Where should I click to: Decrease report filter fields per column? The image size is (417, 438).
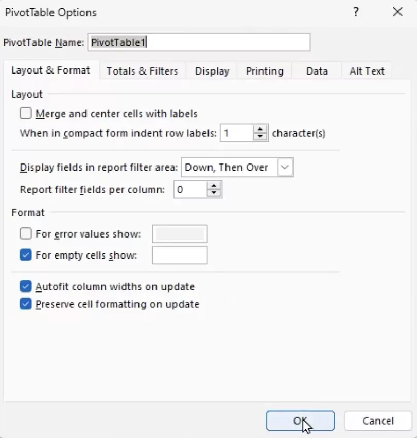click(214, 193)
